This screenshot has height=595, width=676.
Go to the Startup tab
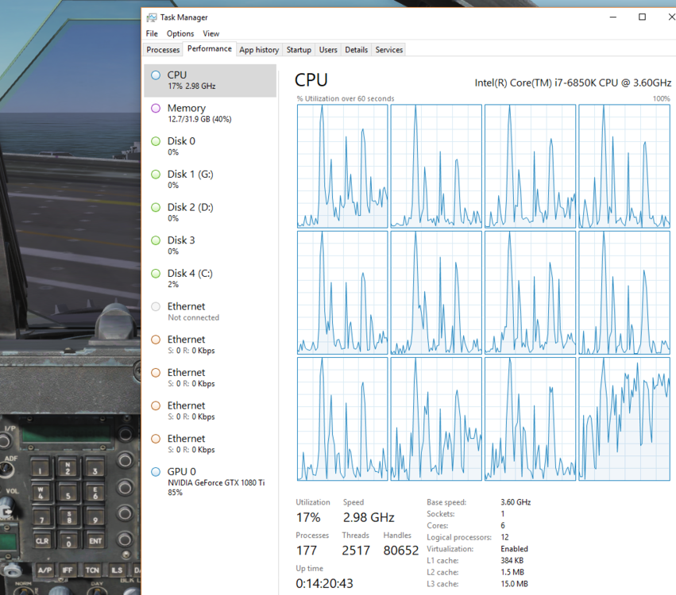299,50
